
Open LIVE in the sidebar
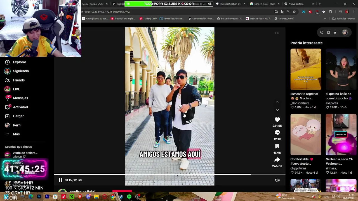[x=12, y=89]
